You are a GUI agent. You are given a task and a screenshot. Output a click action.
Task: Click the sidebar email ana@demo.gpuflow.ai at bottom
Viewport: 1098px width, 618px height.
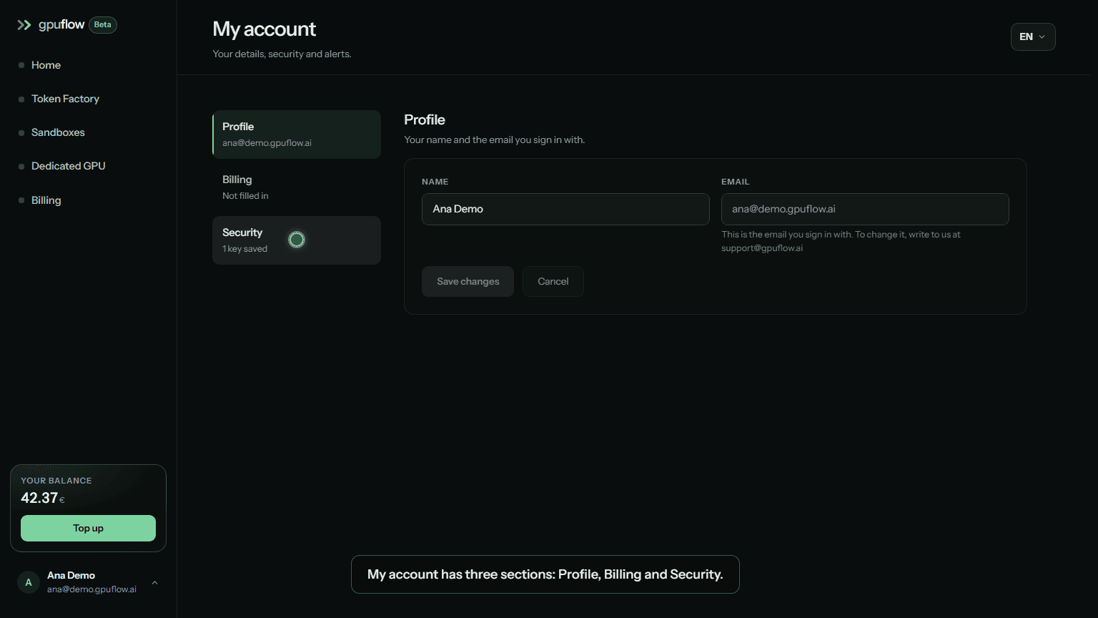coord(91,589)
